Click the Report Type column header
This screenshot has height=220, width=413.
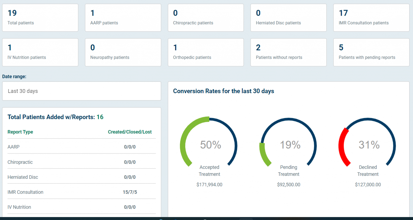[x=20, y=132]
